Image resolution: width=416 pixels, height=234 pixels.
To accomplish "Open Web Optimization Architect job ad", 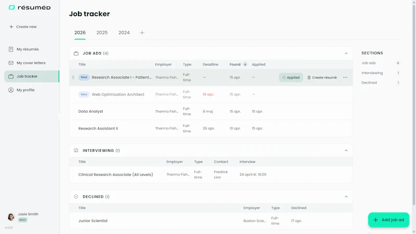I will [118, 95].
